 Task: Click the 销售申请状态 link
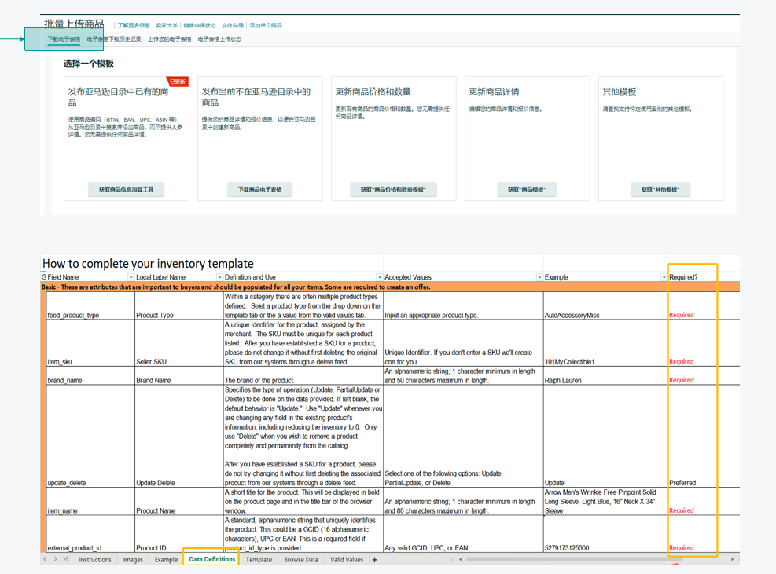(x=200, y=25)
